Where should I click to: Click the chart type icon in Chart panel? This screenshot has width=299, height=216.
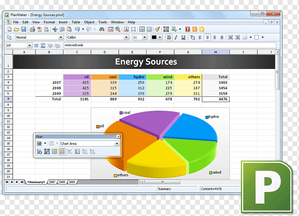(39, 143)
